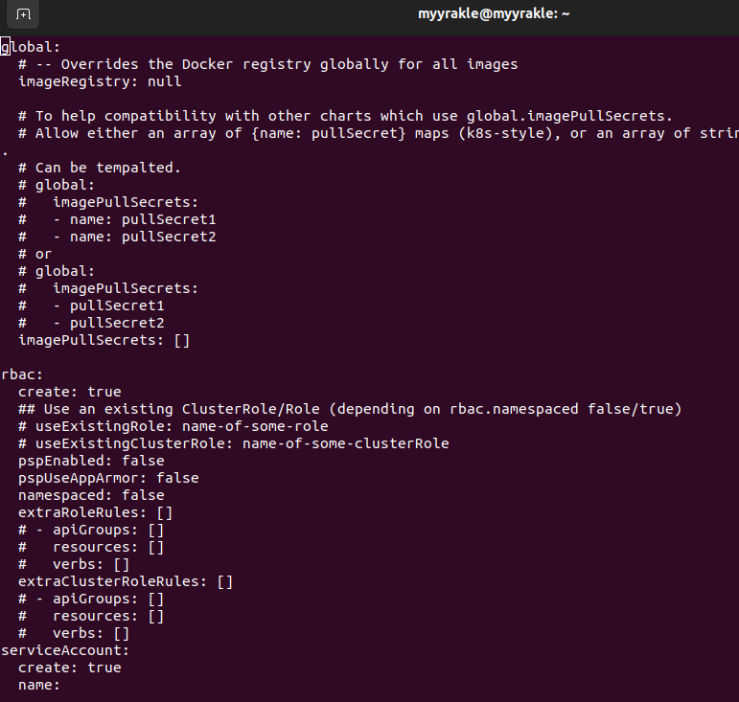Click the 'serviceAccount:' section key
The height and width of the screenshot is (702, 739).
click(x=65, y=650)
